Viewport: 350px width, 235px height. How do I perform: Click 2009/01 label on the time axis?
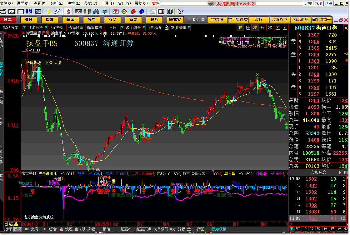[103, 224]
